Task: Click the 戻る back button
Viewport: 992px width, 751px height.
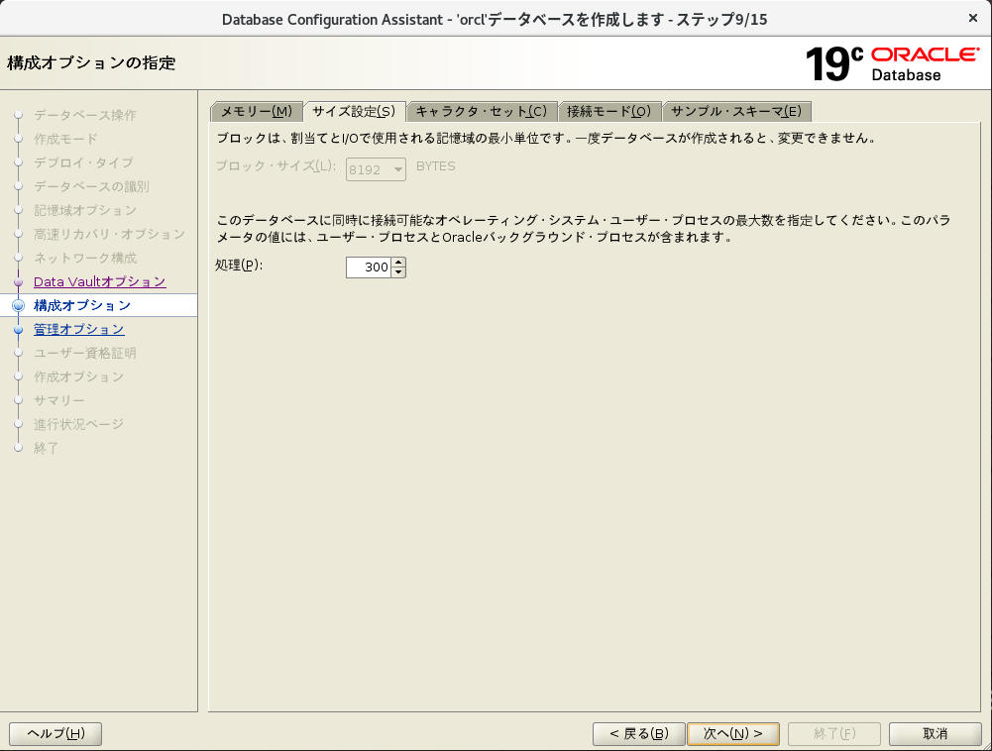Action: point(638,733)
